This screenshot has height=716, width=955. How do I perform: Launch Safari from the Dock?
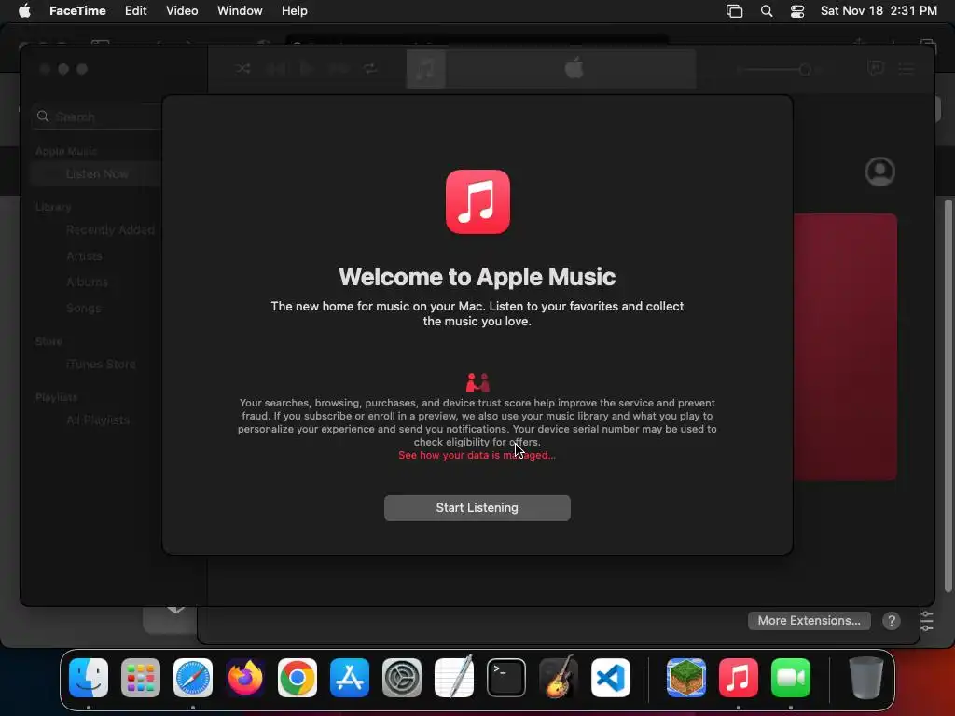[193, 678]
